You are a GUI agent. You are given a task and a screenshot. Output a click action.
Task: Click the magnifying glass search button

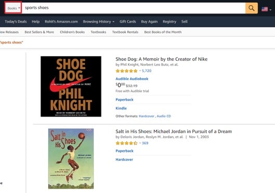tap(252, 8)
